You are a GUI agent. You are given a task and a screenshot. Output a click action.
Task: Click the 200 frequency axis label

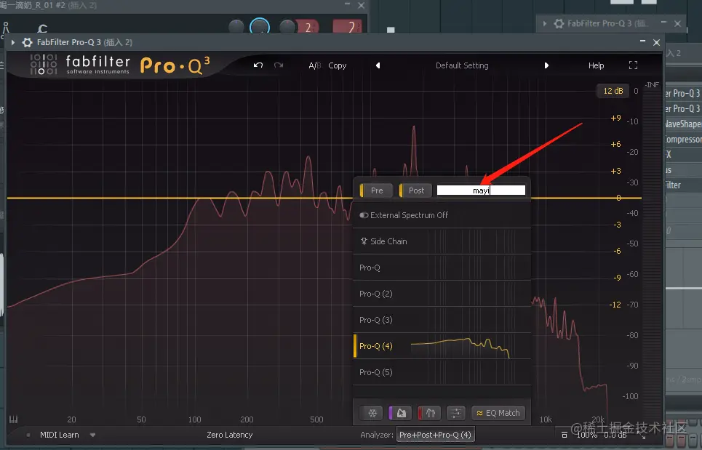[x=247, y=419]
